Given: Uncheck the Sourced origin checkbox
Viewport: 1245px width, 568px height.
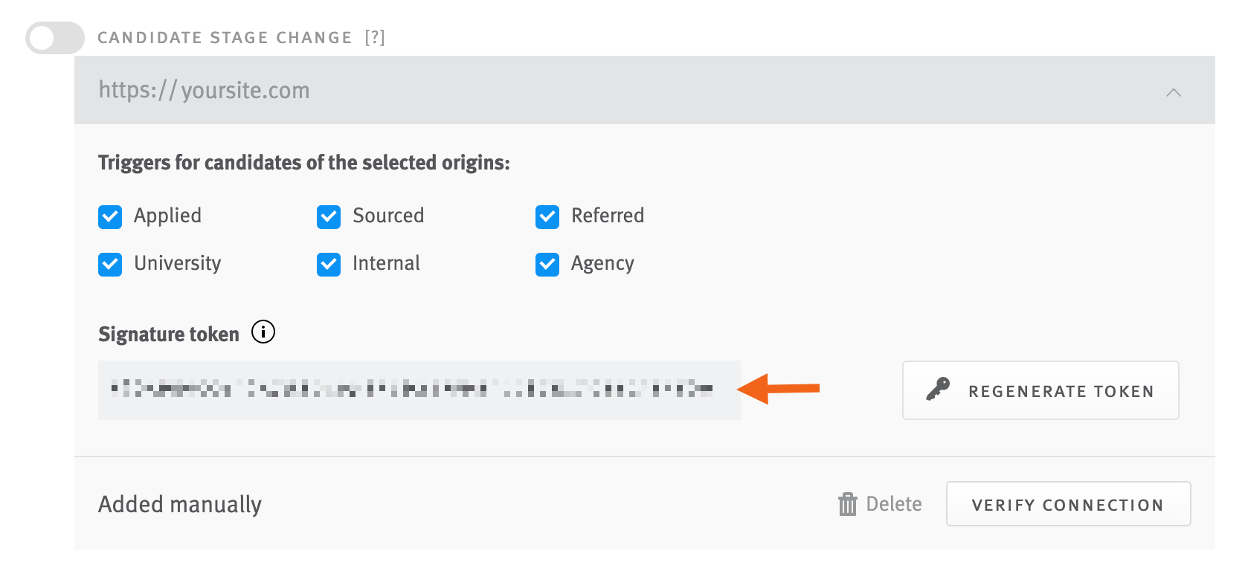Looking at the screenshot, I should point(328,216).
